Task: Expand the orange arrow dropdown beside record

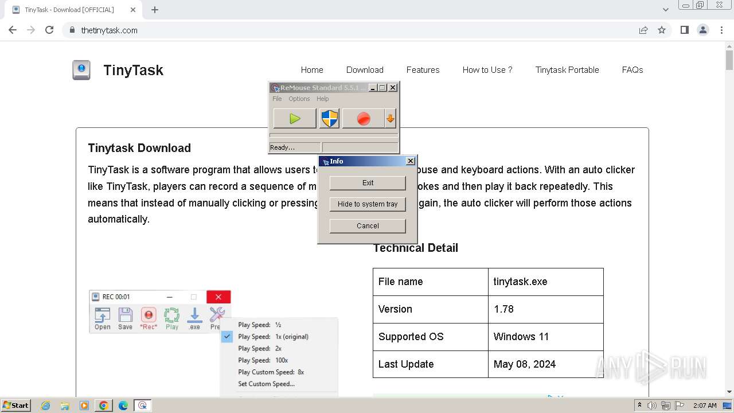Action: (x=391, y=119)
